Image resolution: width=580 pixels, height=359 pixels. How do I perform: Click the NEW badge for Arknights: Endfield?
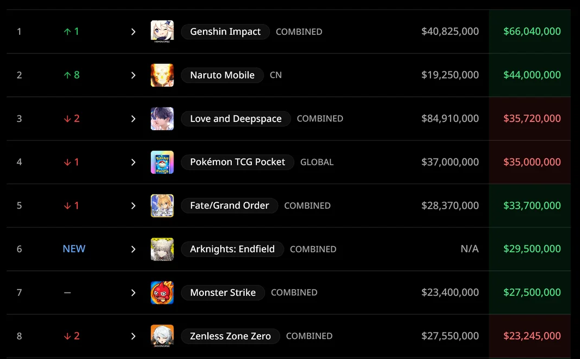coord(74,249)
